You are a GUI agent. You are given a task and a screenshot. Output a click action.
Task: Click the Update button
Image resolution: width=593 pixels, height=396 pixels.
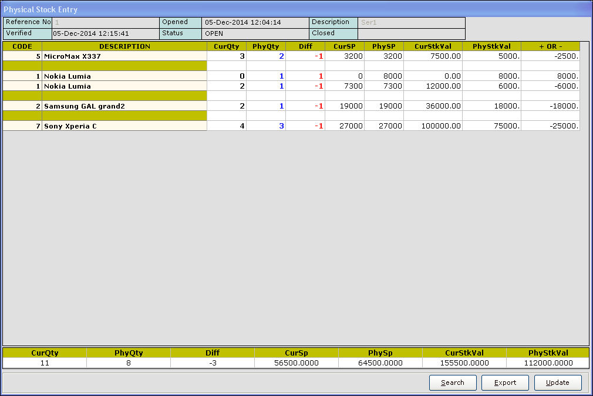point(558,383)
